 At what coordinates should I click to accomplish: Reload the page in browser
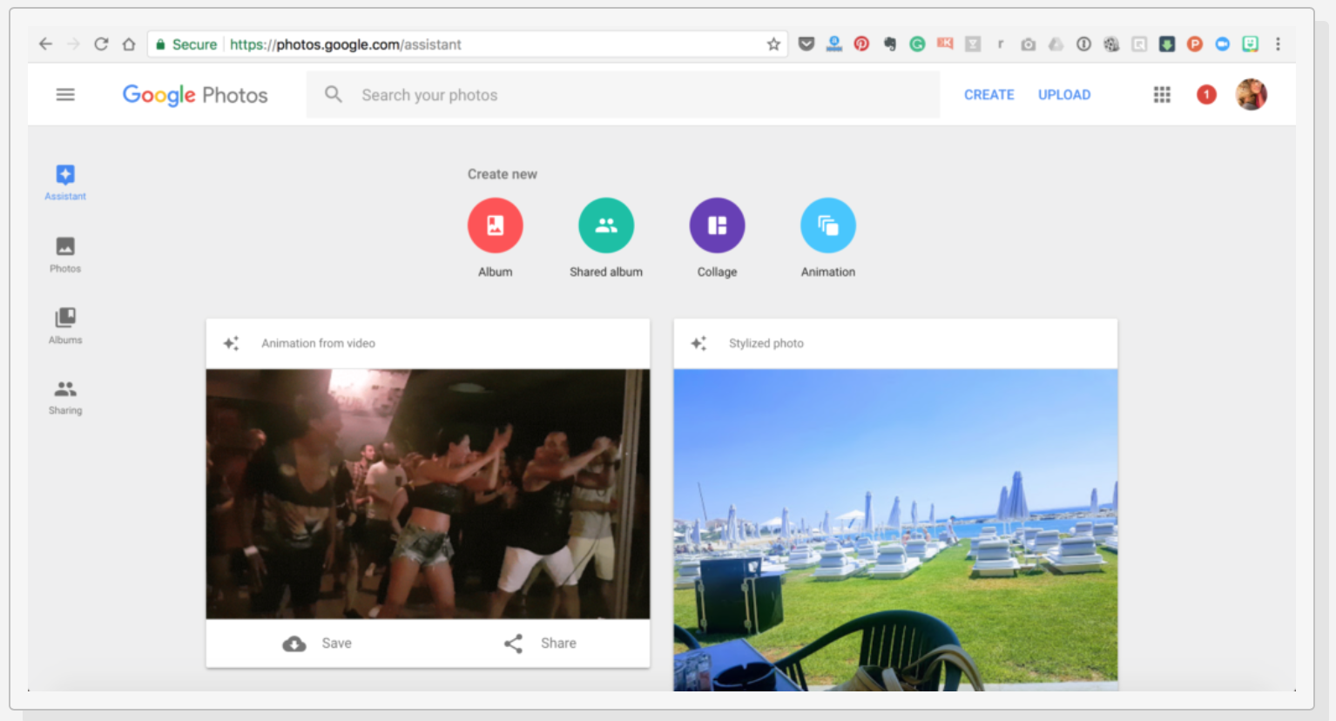101,44
